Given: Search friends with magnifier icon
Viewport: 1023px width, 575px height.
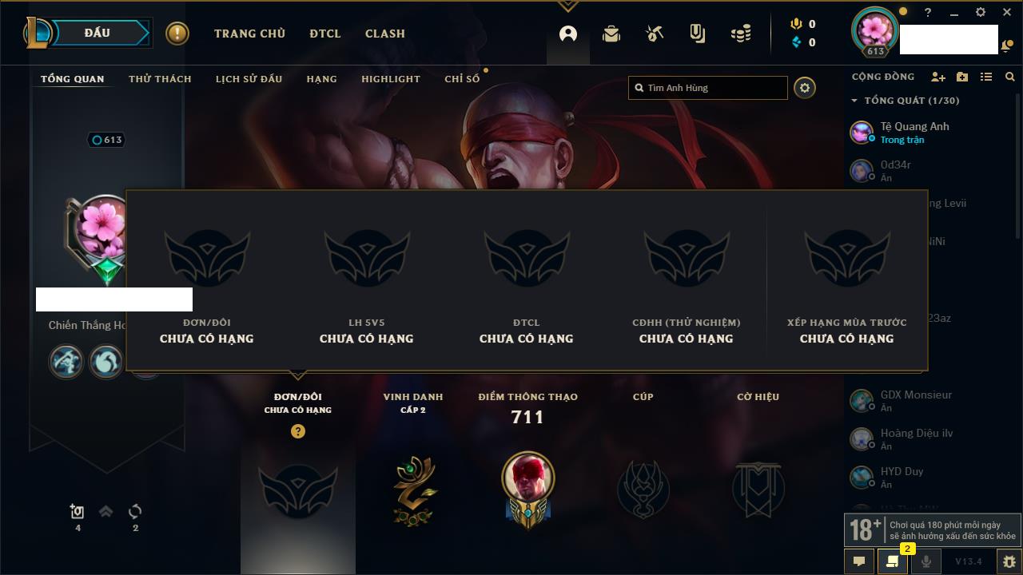Looking at the screenshot, I should (x=1010, y=77).
